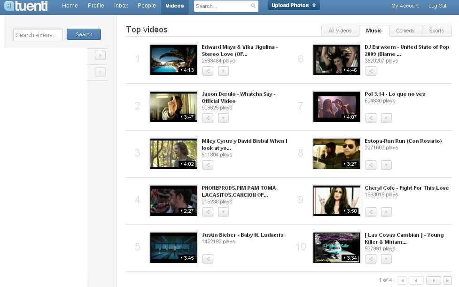The image size is (459, 287).
Task: Add Las Cosas Cambian video with plus icon
Action: click(386, 259)
